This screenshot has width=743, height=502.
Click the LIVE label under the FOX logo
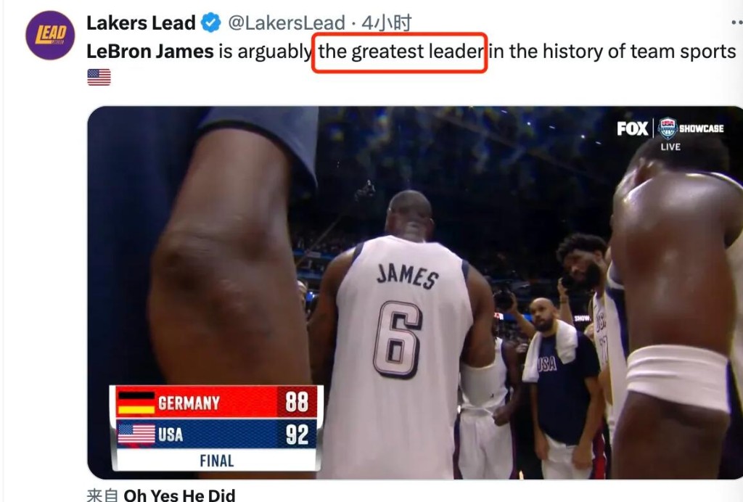point(670,147)
